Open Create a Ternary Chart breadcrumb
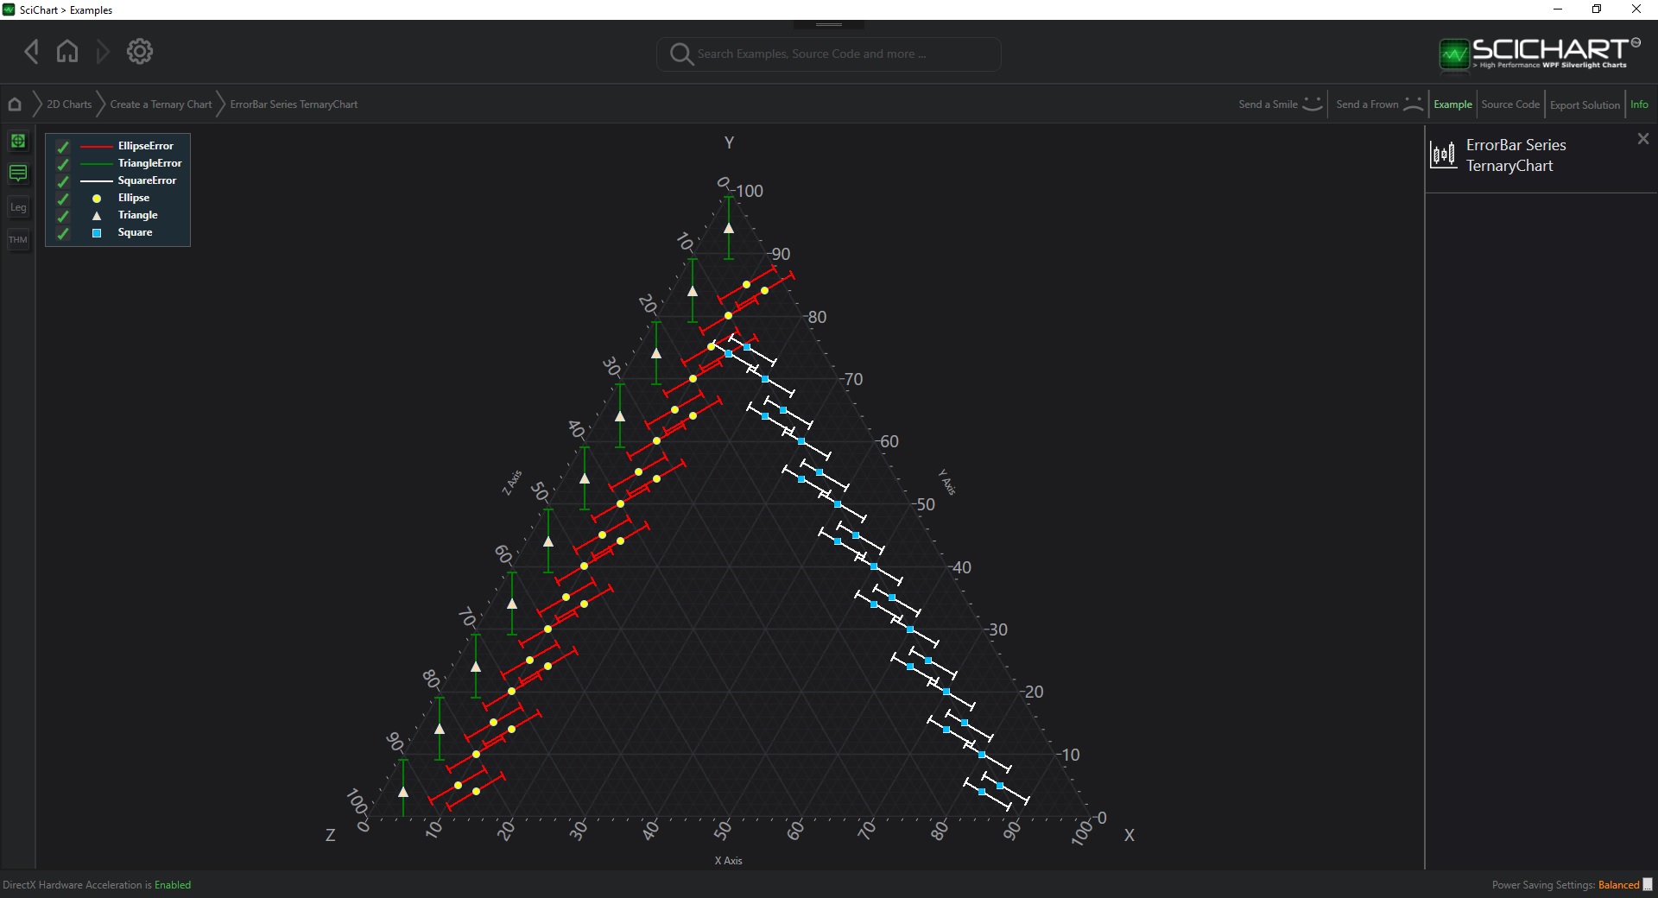 161,104
